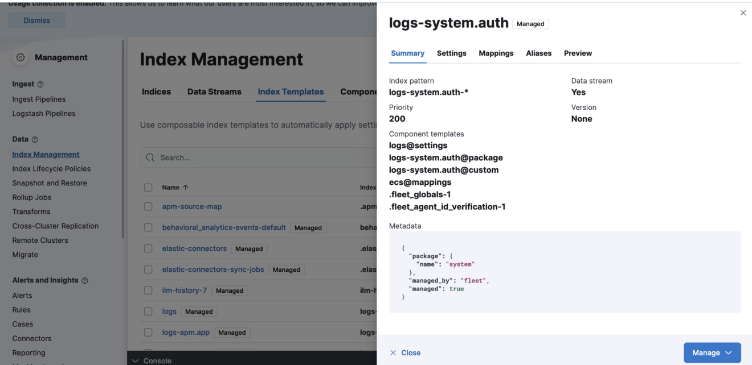Click inside the Search templates field
Image resolution: width=752 pixels, height=365 pixels.
[228, 157]
